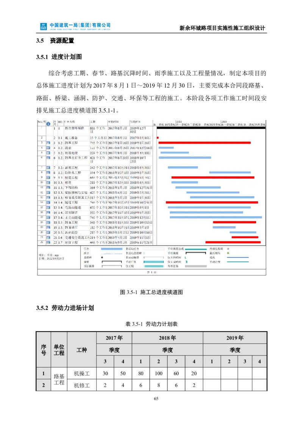The width and height of the screenshot is (303, 429).
Task: Click the info column header icon in Gantt table
Action: tap(48, 123)
